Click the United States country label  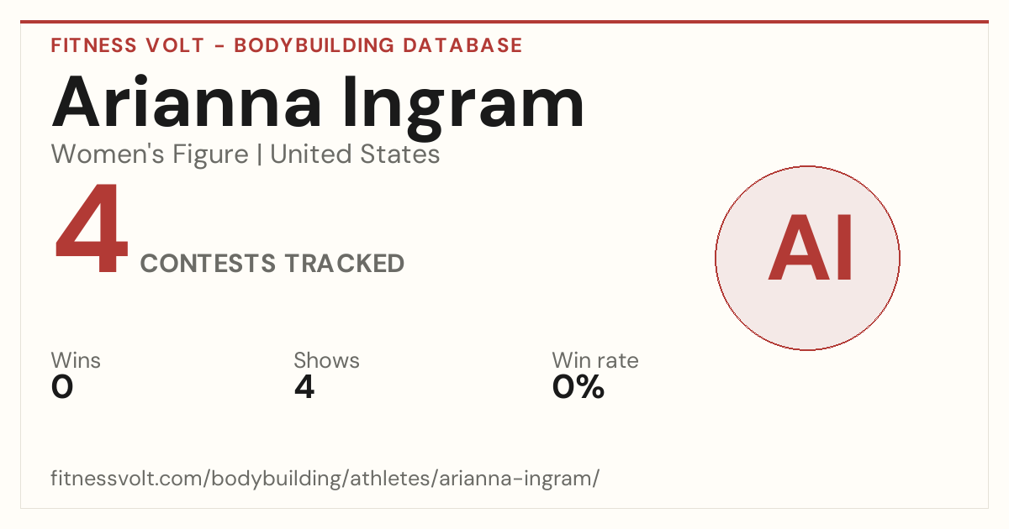(x=355, y=155)
